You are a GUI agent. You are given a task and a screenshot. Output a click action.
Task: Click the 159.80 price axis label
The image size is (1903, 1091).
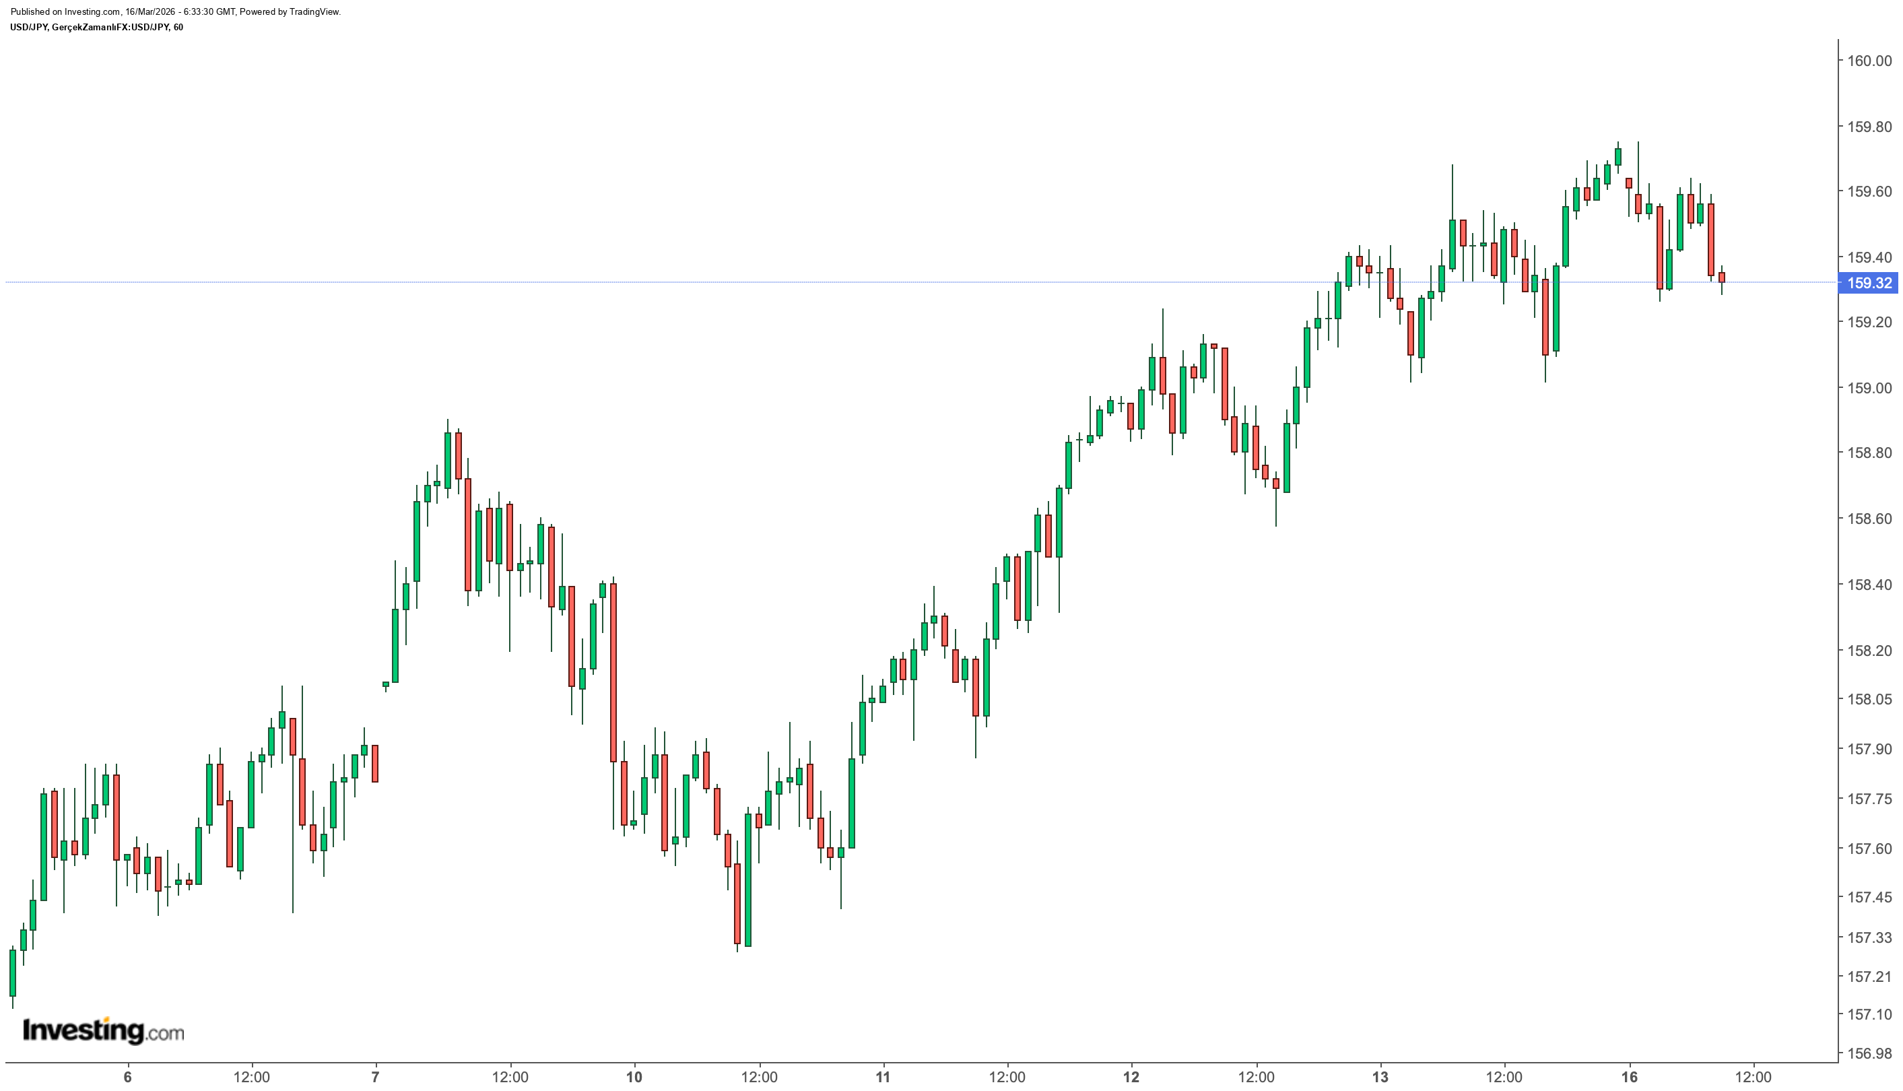point(1870,126)
